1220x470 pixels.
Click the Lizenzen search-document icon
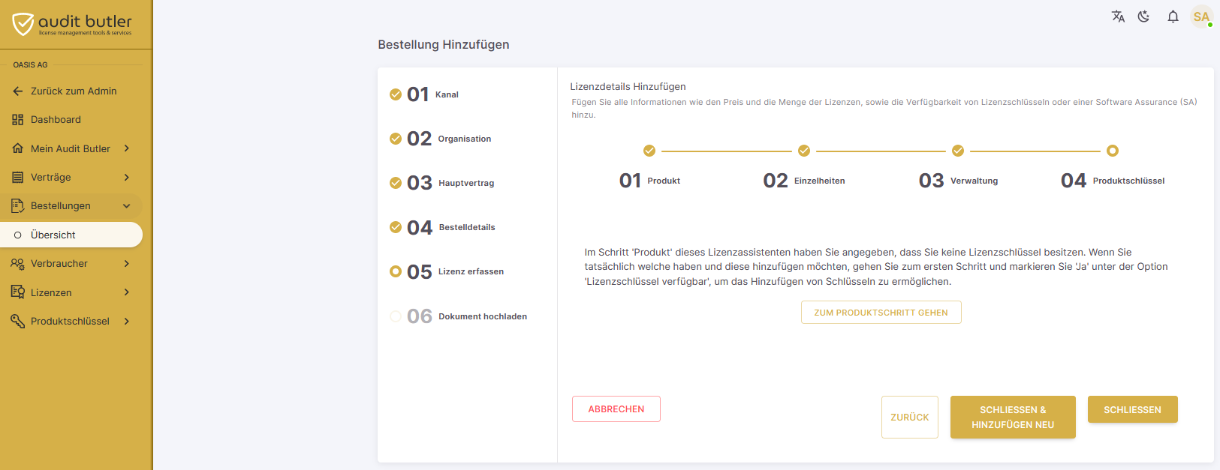point(18,292)
